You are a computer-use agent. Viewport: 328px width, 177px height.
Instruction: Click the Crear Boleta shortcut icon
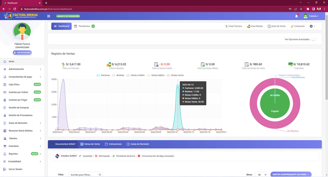pos(248,26)
